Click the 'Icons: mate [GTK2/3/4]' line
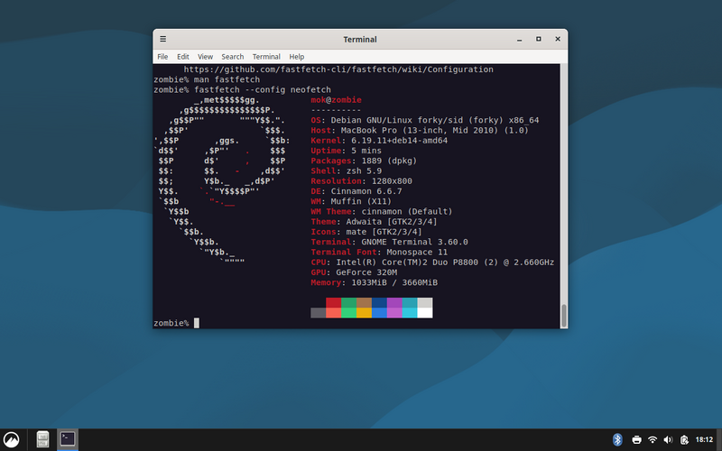The height and width of the screenshot is (451, 722). 366,232
